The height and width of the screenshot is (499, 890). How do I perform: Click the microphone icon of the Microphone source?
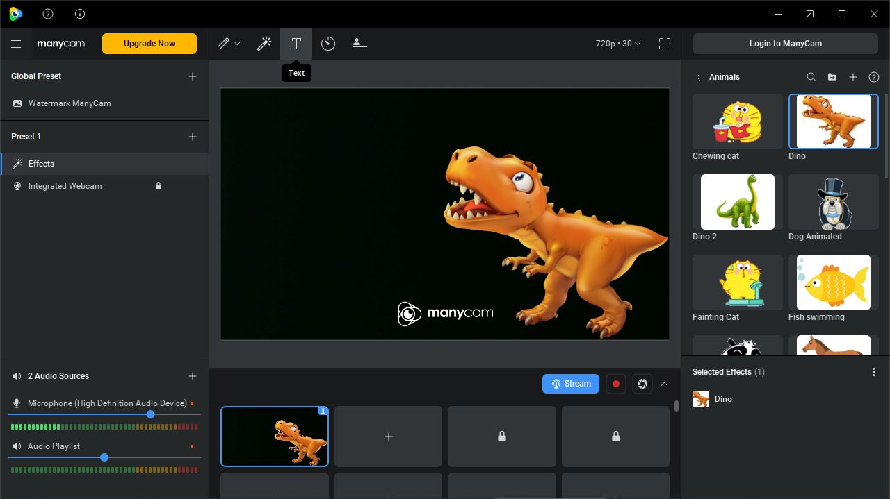(x=17, y=403)
